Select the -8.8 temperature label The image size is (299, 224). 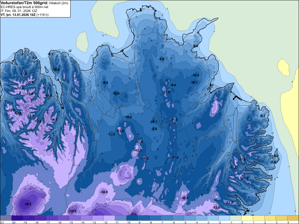click(154, 129)
